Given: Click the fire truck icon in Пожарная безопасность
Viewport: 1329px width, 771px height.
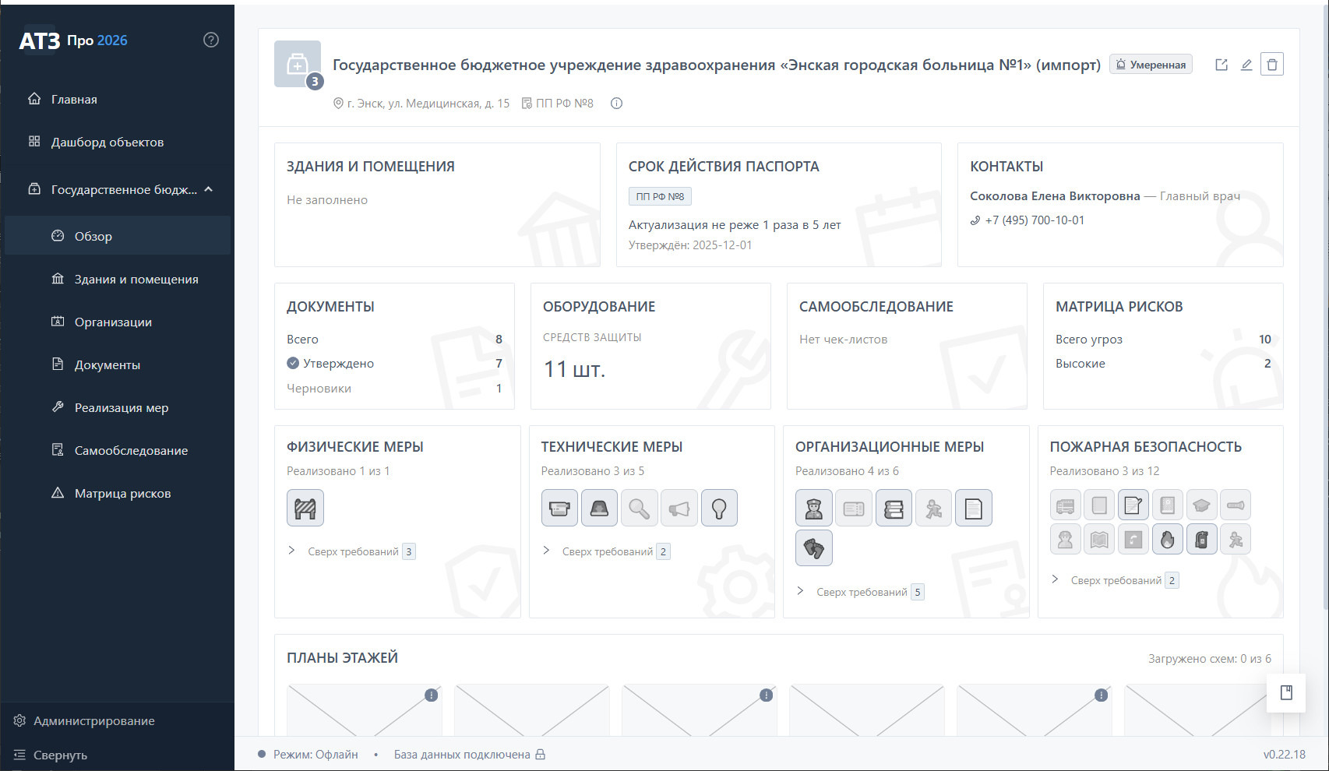Looking at the screenshot, I should [x=1065, y=505].
